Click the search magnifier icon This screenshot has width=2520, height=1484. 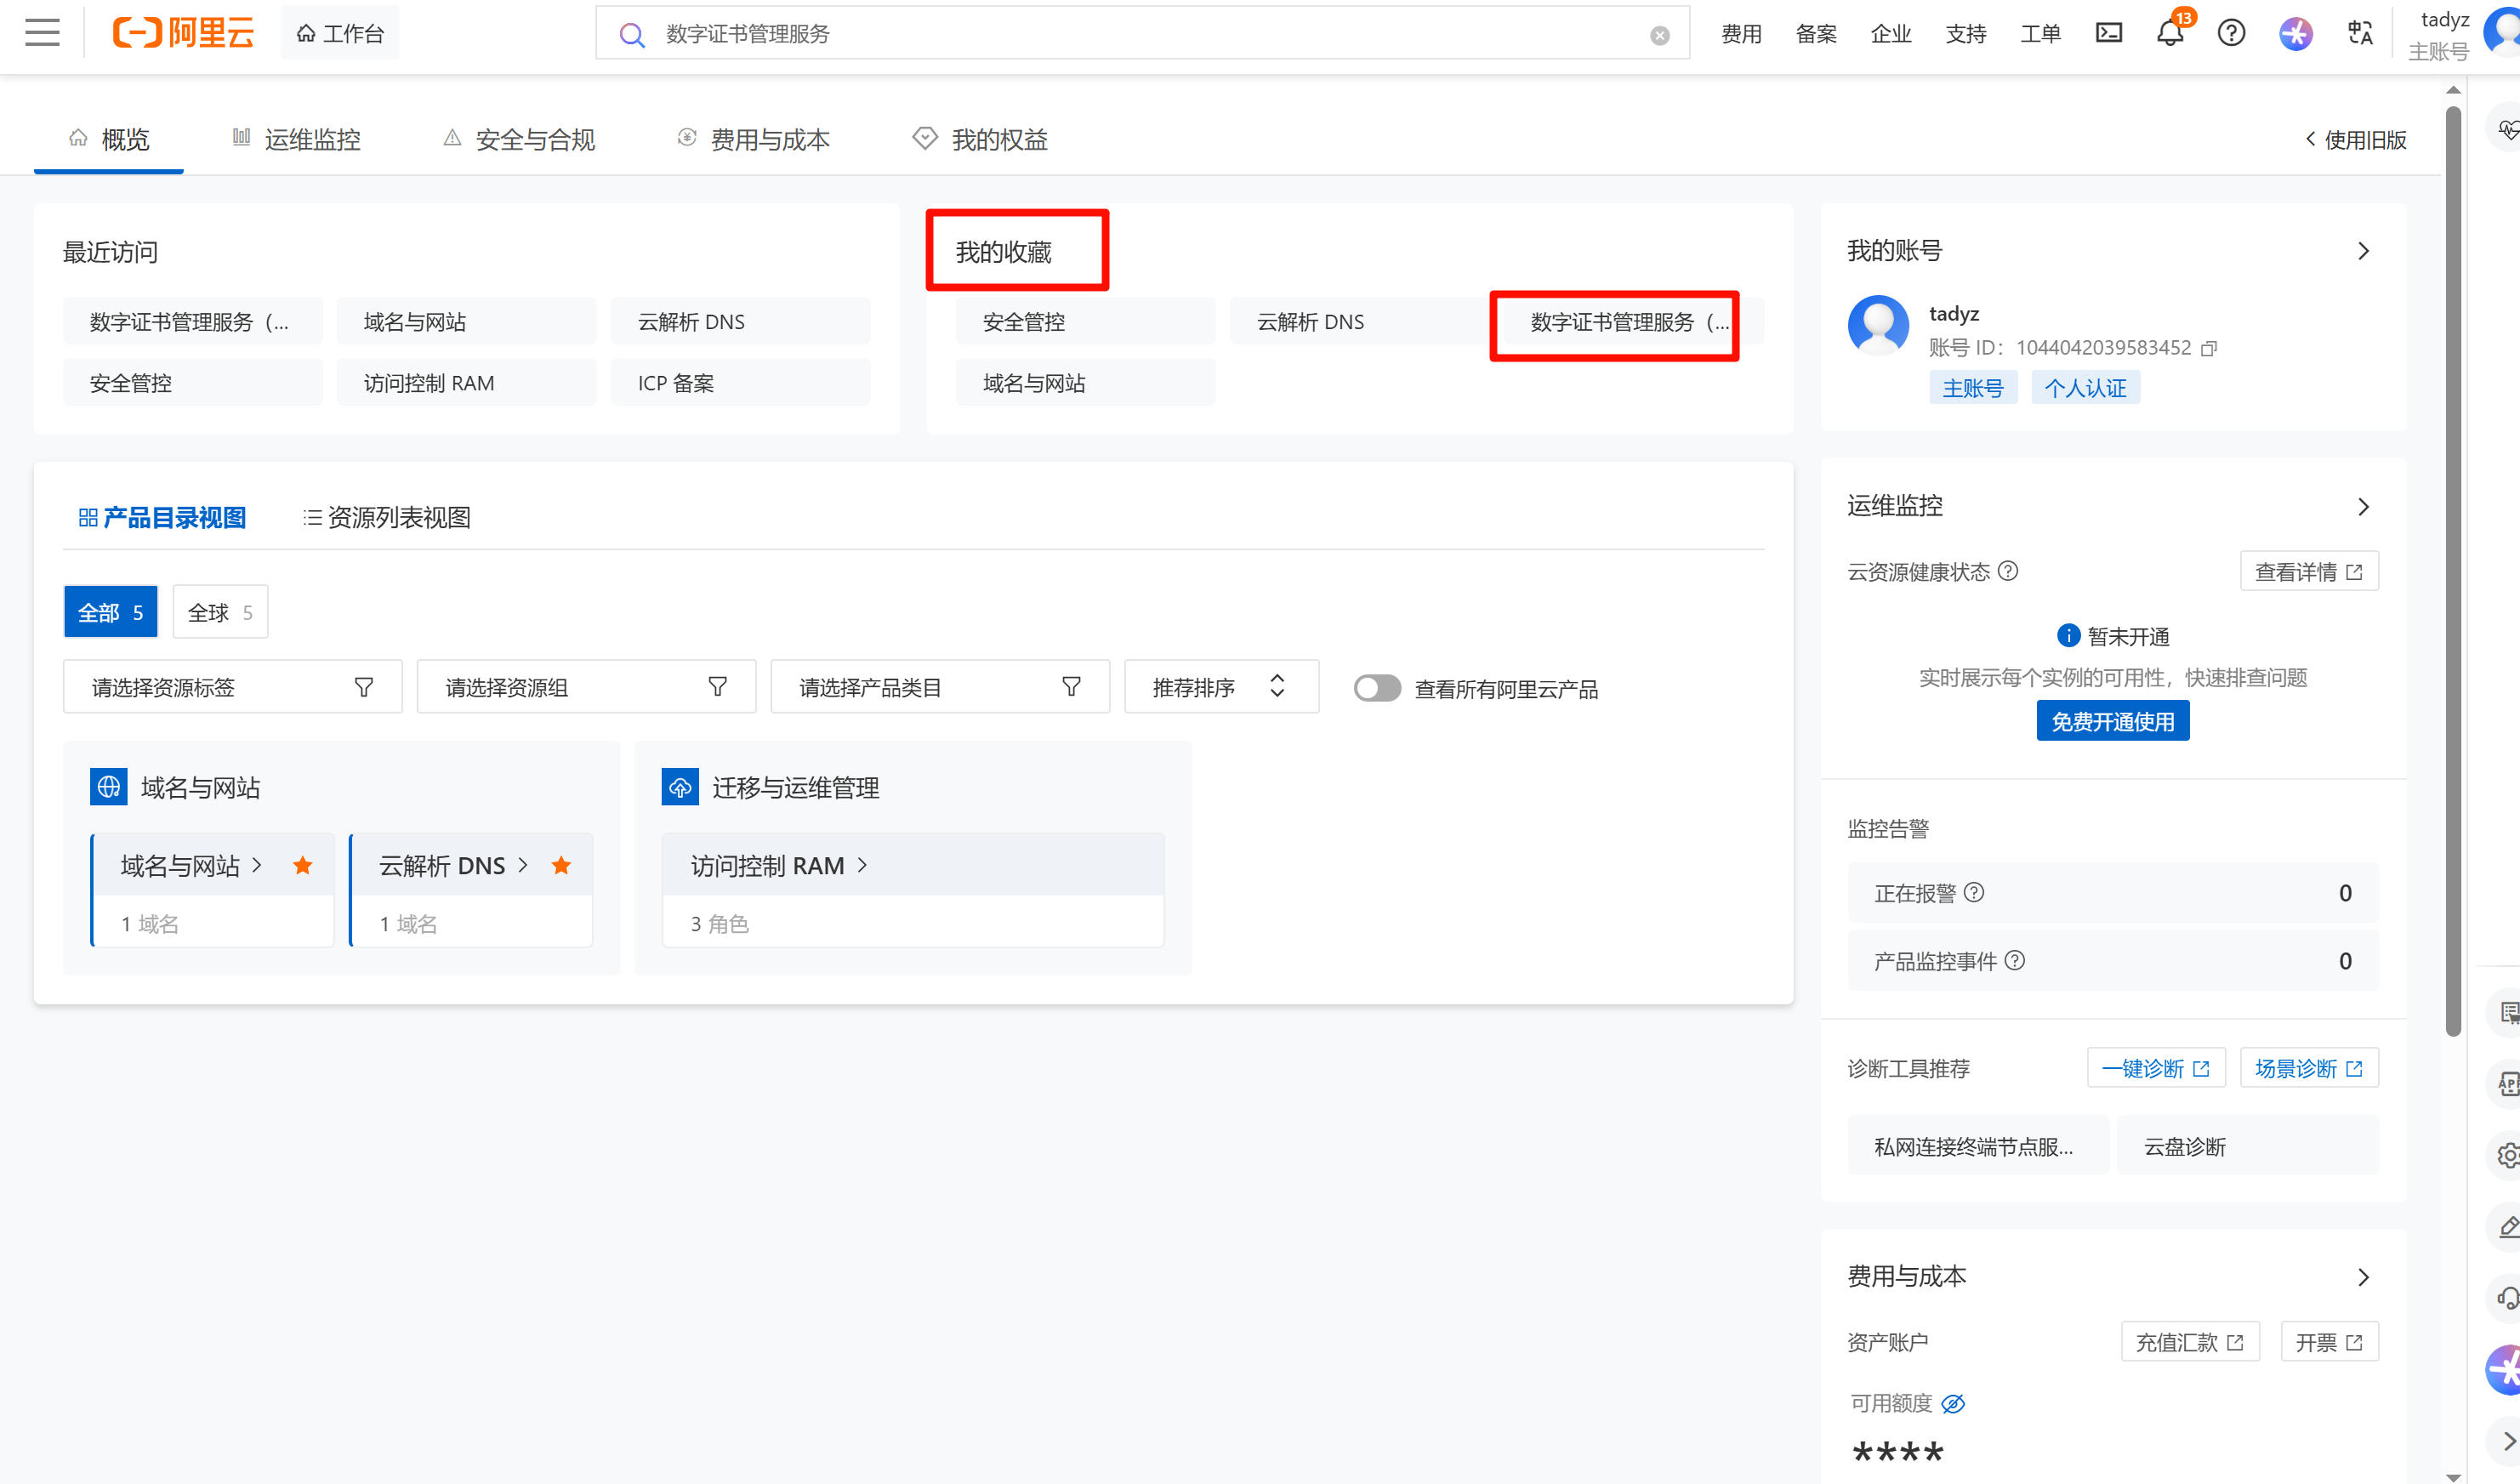631,35
